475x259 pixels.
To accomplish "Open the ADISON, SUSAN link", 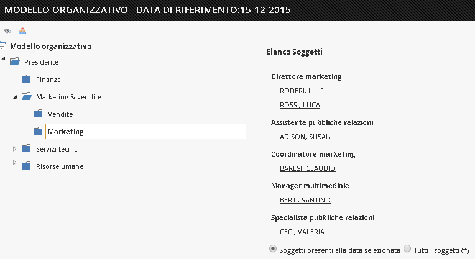I will coord(305,137).
